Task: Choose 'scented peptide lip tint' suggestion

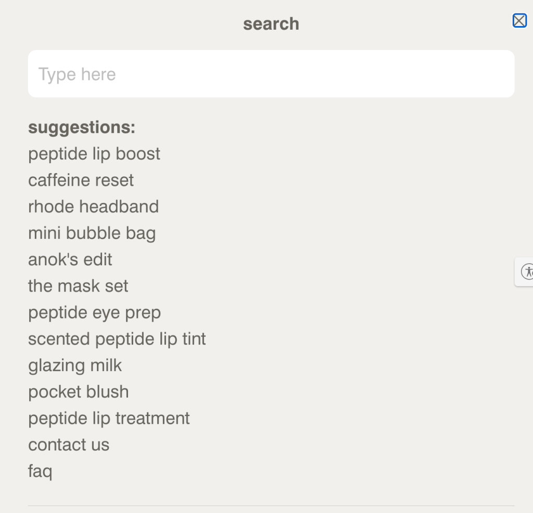Action: point(117,339)
